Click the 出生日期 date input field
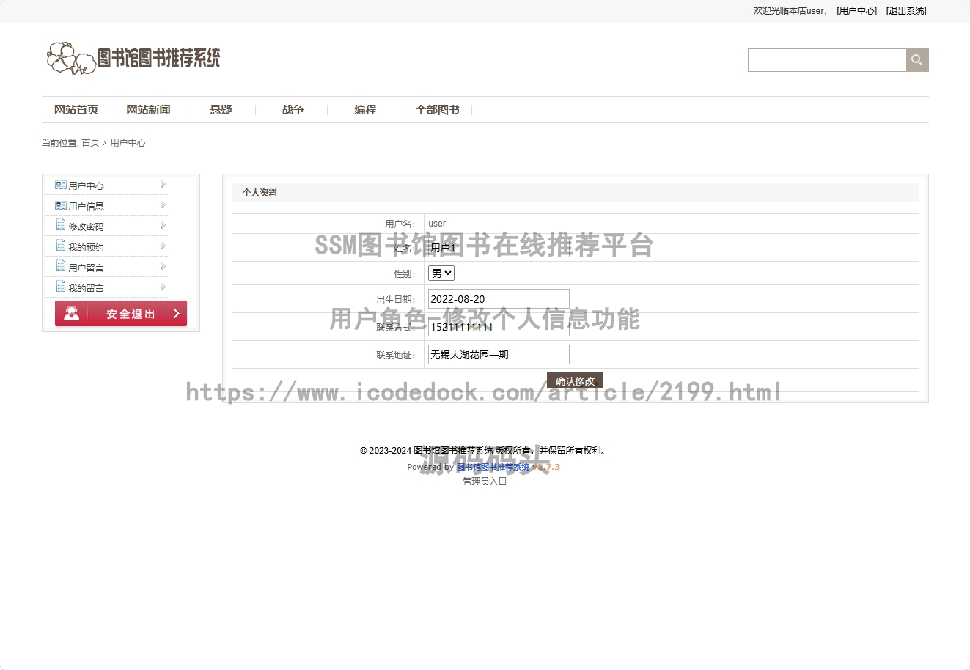The width and height of the screenshot is (970, 670). coord(499,299)
